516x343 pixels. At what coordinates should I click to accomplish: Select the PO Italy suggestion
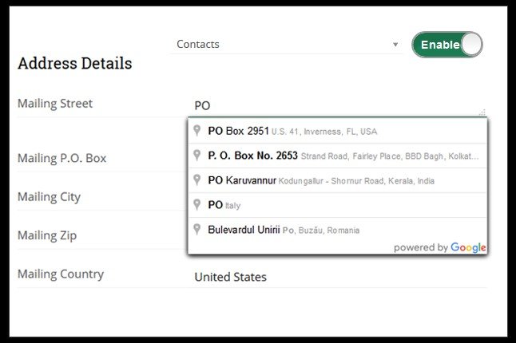point(338,205)
